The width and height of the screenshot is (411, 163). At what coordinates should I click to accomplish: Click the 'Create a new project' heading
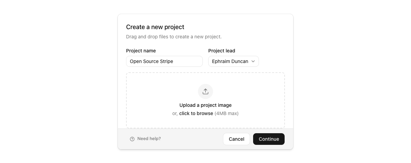click(x=155, y=27)
